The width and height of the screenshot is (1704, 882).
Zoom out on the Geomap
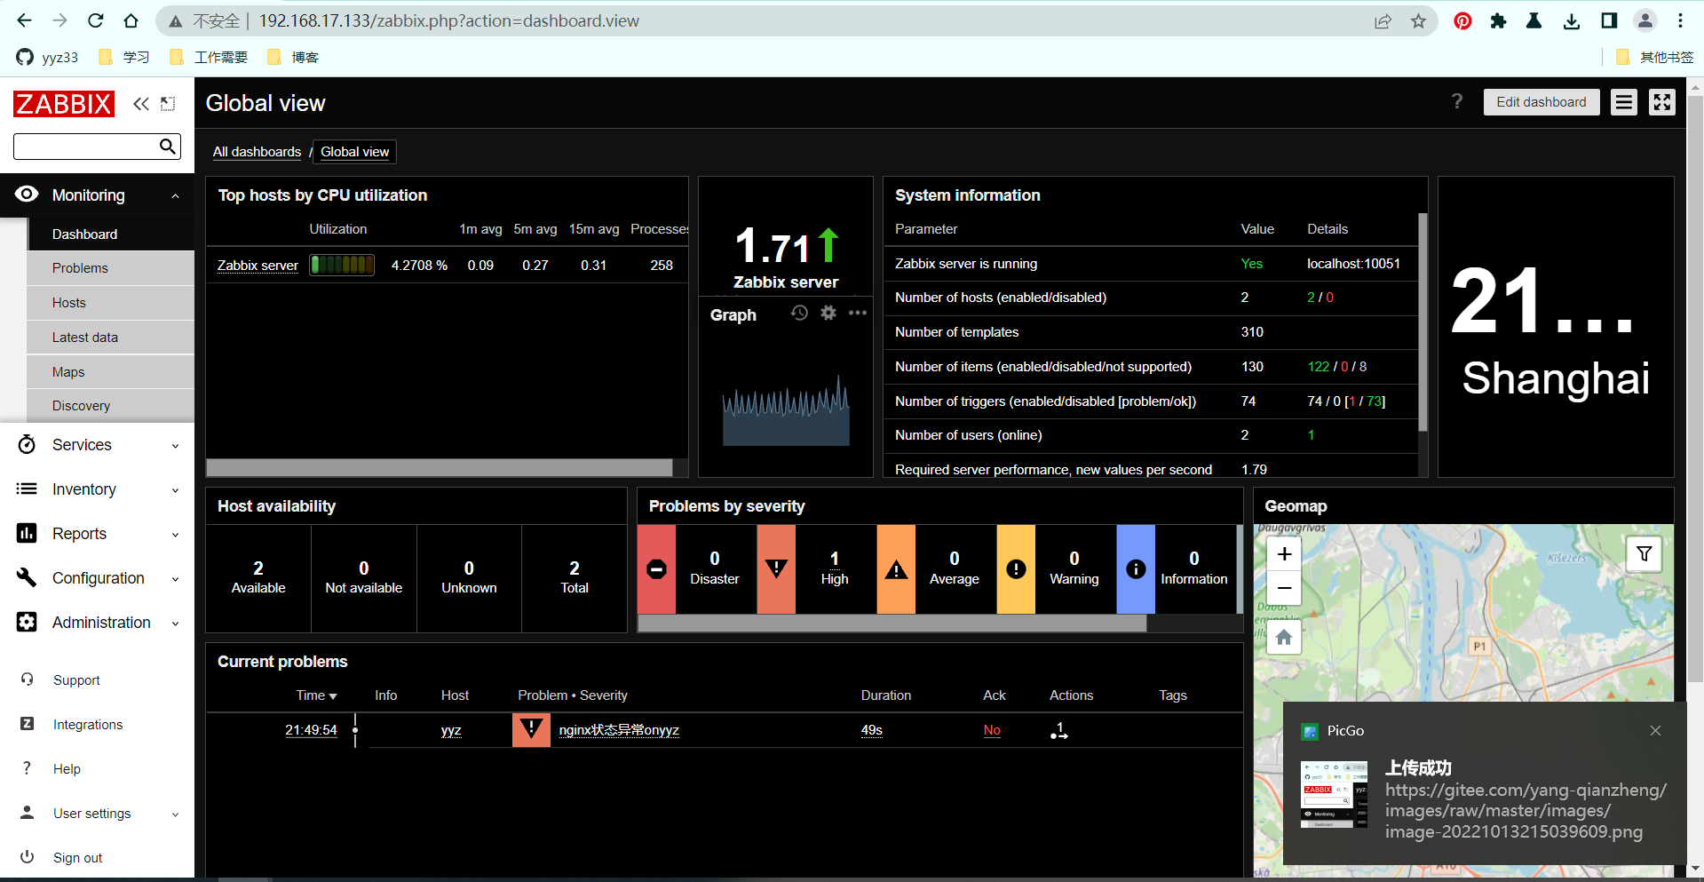coord(1284,588)
